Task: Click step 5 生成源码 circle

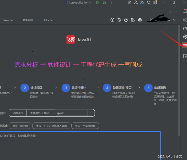Action: pos(148,88)
